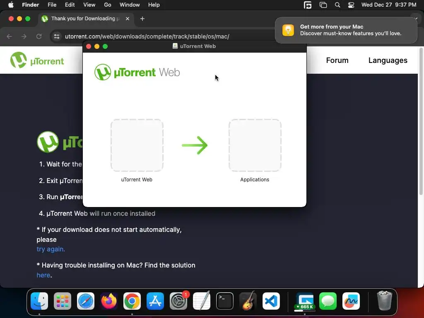Click the uTorrent Web installer title bar
Image resolution: width=424 pixels, height=318 pixels.
(195, 46)
